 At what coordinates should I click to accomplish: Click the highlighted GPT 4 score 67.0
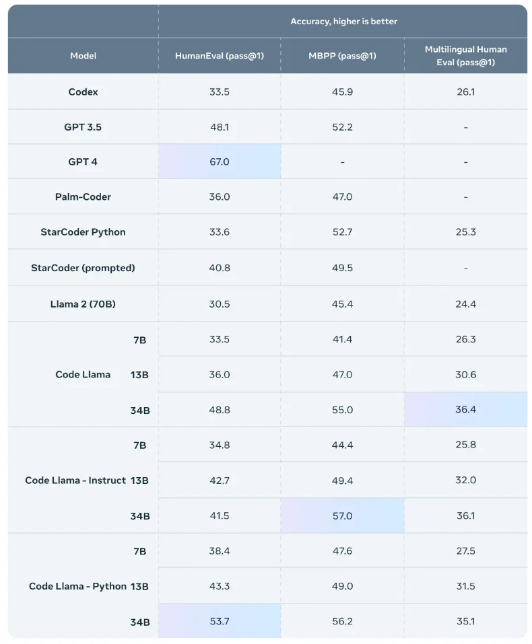(x=220, y=162)
